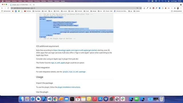Open the Control Center menu bar icon

[x=169, y=1]
